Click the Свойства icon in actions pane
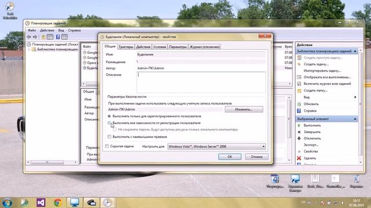The height and width of the screenshot is (208, 371). tap(299, 151)
